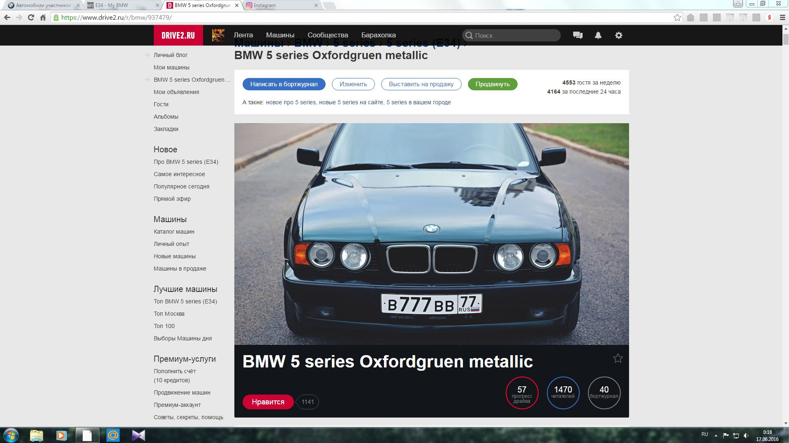This screenshot has width=789, height=443.
Task: Open link новые 5 series на сайте
Action: tap(351, 102)
